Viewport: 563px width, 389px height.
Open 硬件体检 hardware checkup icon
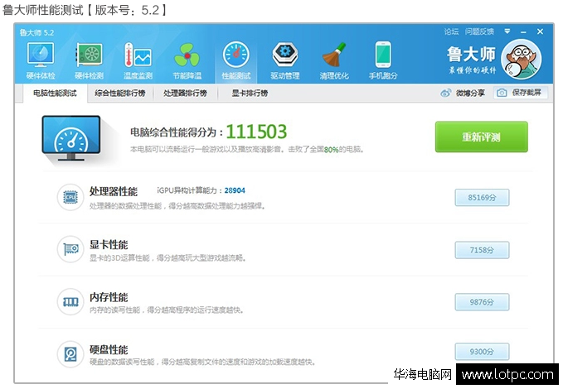click(x=41, y=55)
